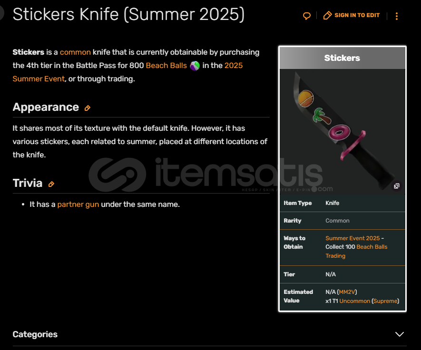Open the comments speech bubble icon
Screen dimensions: 421x350
tap(307, 16)
